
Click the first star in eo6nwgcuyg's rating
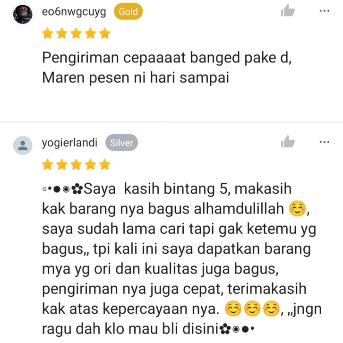(47, 33)
